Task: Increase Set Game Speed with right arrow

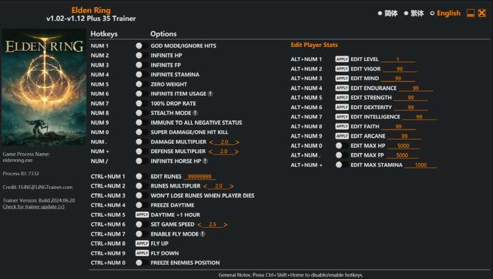Action: pos(226,224)
